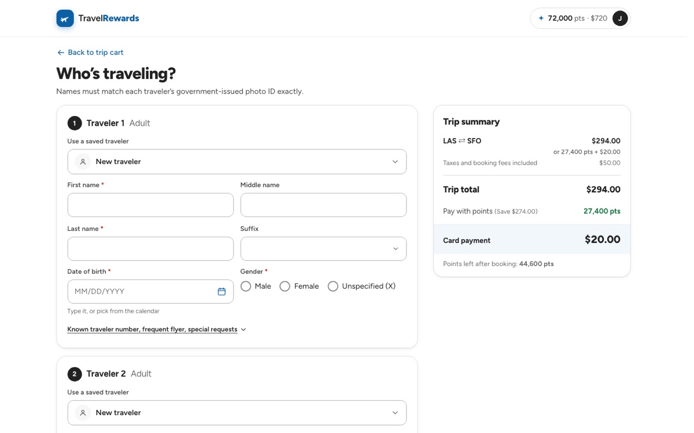Click the Traveler 1 heading
This screenshot has width=694, height=433.
(105, 123)
